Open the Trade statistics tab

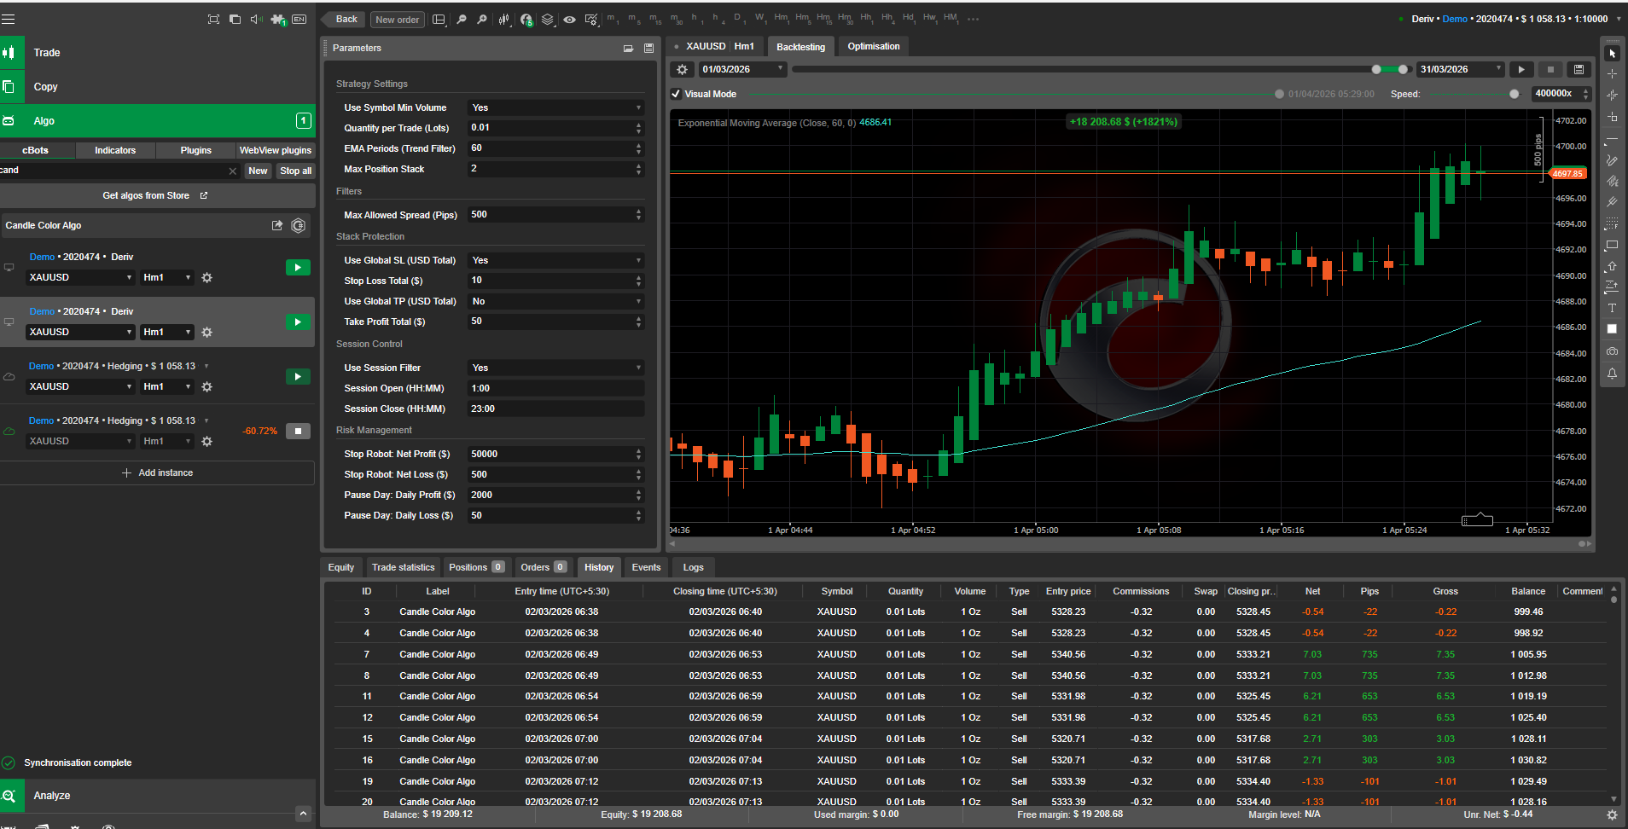click(x=403, y=568)
